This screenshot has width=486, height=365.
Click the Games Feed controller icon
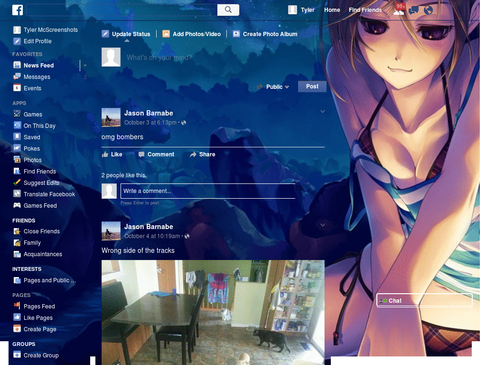[x=17, y=205]
